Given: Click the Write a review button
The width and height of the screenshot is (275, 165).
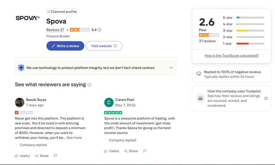Looking at the screenshot, I should point(65,46).
